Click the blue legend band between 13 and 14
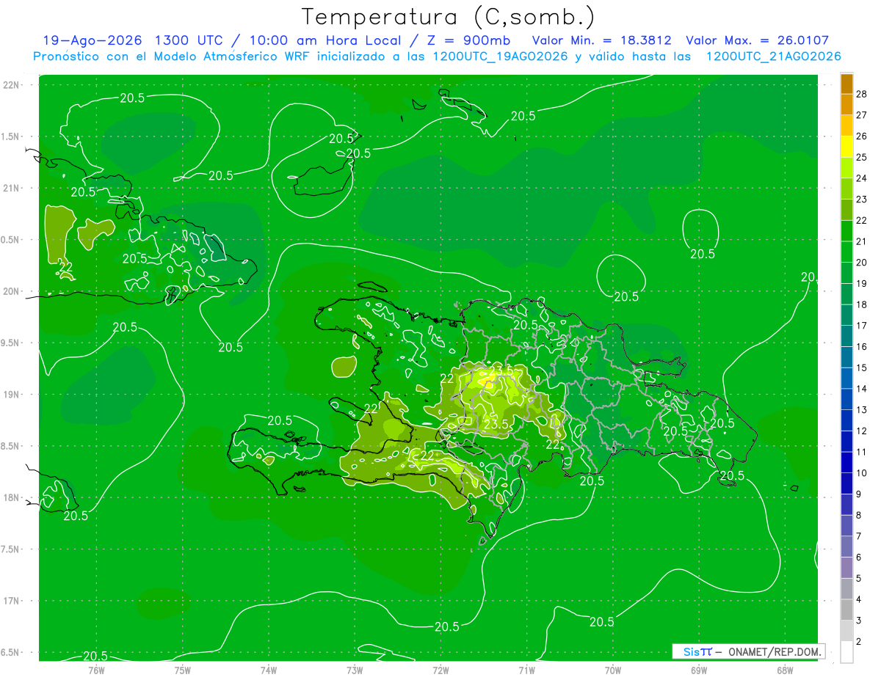881x680 pixels. [846, 400]
